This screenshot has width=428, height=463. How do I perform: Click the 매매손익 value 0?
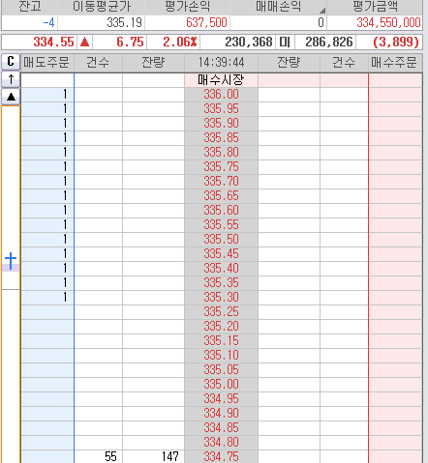(321, 22)
